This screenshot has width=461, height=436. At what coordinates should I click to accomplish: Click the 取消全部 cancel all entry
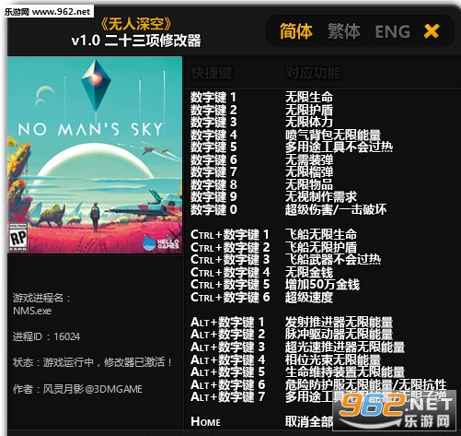pos(309,421)
